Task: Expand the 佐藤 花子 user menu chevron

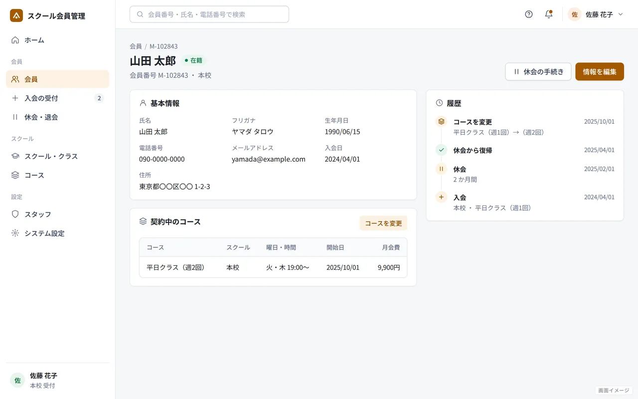Action: tap(621, 14)
